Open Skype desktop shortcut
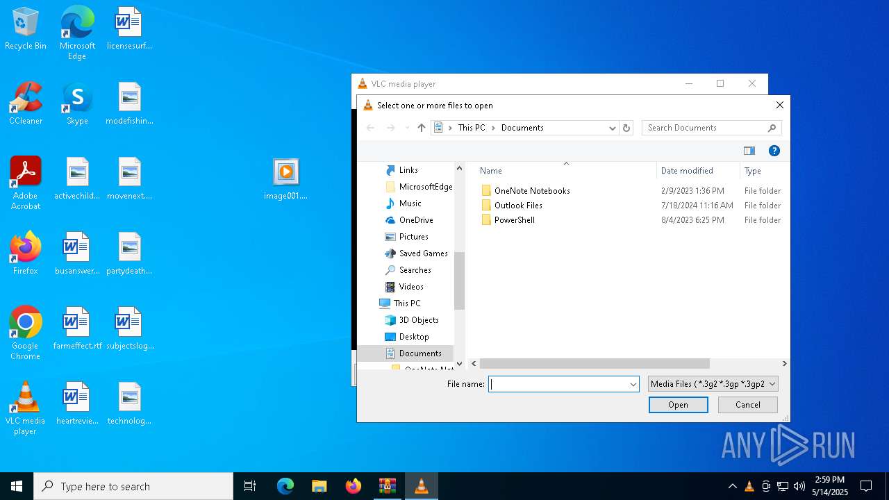 77,103
